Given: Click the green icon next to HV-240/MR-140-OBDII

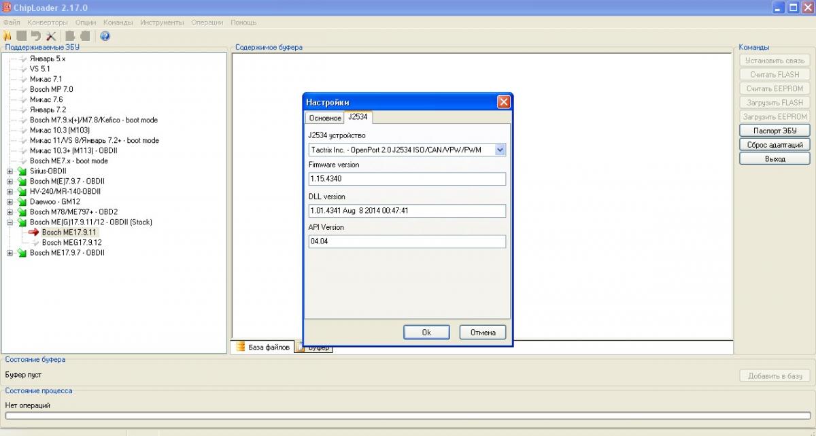Looking at the screenshot, I should [x=22, y=191].
